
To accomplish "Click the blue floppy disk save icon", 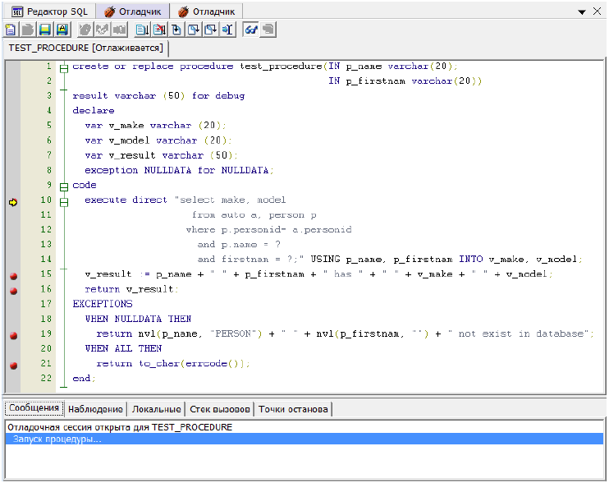I will (x=45, y=30).
